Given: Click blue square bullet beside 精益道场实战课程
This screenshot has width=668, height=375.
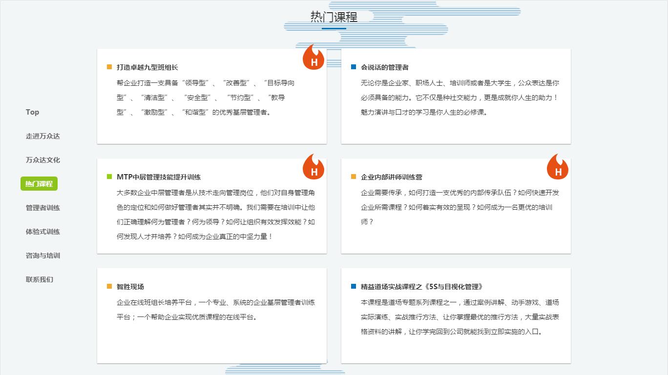Looking at the screenshot, I should click(354, 287).
